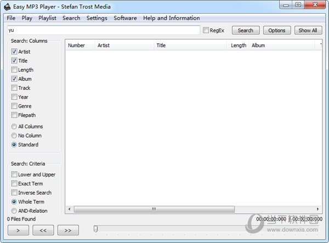This screenshot has width=329, height=243.
Task: Click the horizontal scrollbar right arrow
Action: [317, 209]
